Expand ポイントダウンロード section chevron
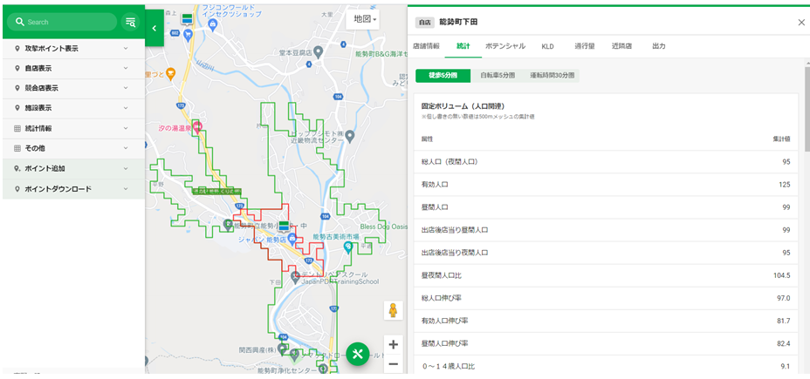810x379 pixels. (x=126, y=189)
